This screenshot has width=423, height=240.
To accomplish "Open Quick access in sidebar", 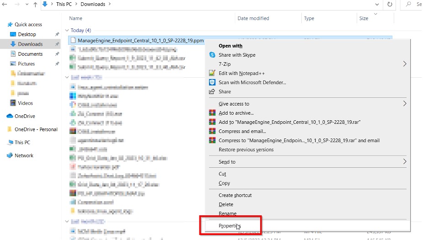I will (x=28, y=25).
